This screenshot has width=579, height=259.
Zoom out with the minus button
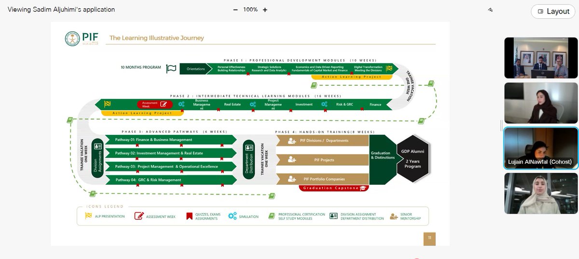pyautogui.click(x=235, y=10)
